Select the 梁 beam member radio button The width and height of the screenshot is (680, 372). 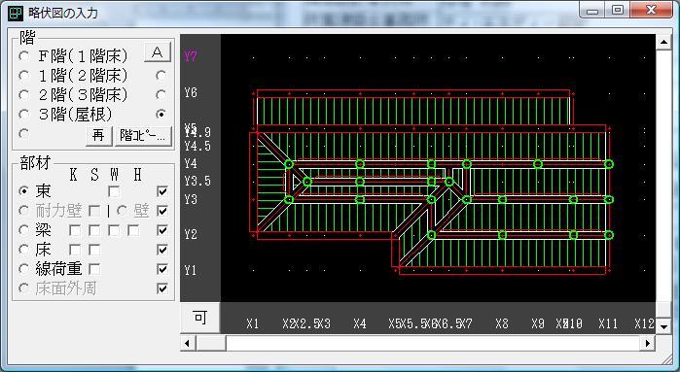click(24, 230)
